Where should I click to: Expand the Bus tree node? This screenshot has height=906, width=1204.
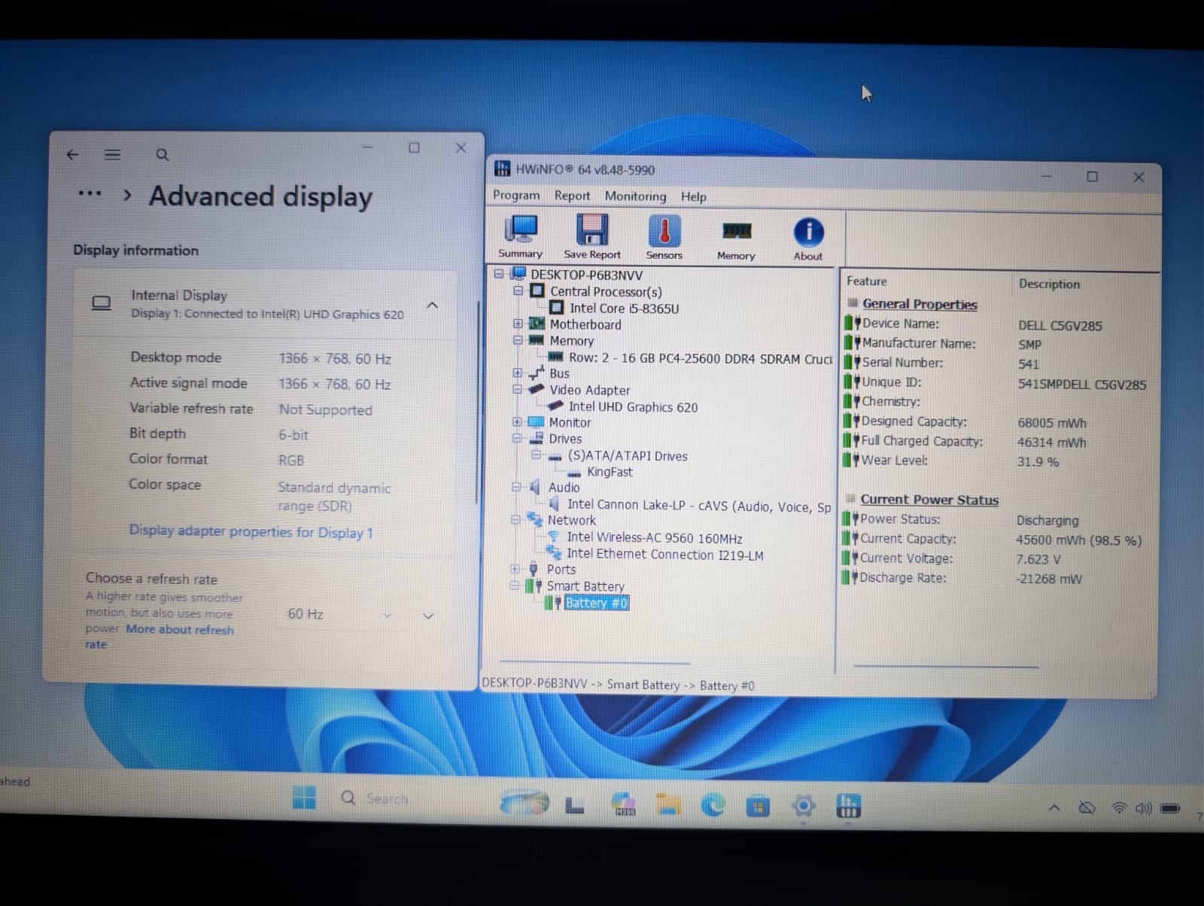(517, 372)
